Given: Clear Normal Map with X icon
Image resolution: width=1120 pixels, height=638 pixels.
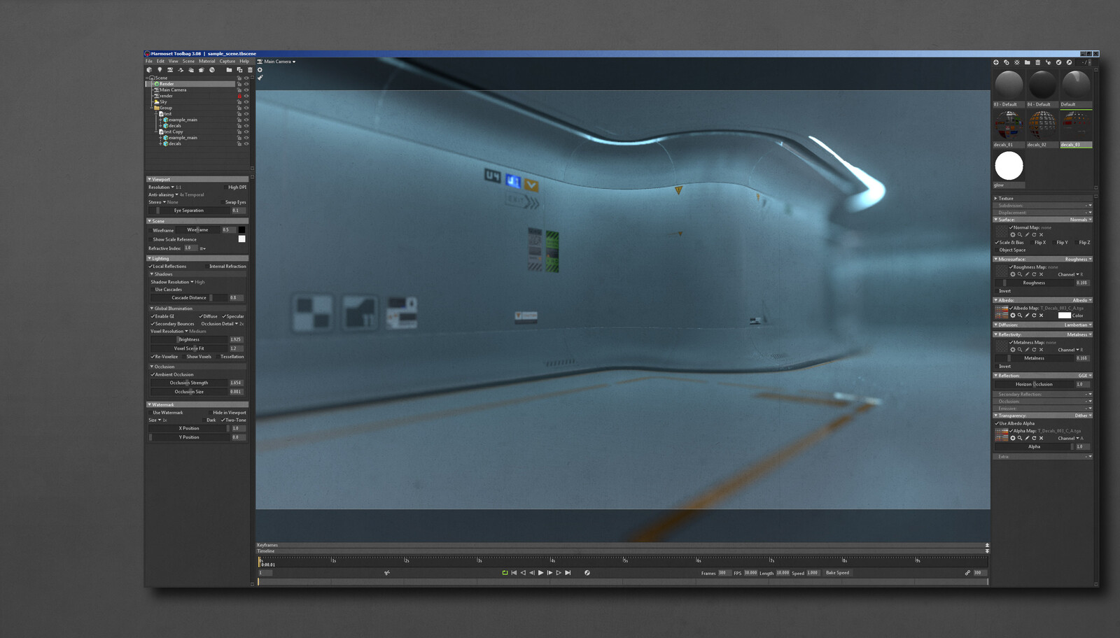Looking at the screenshot, I should click(x=1041, y=235).
